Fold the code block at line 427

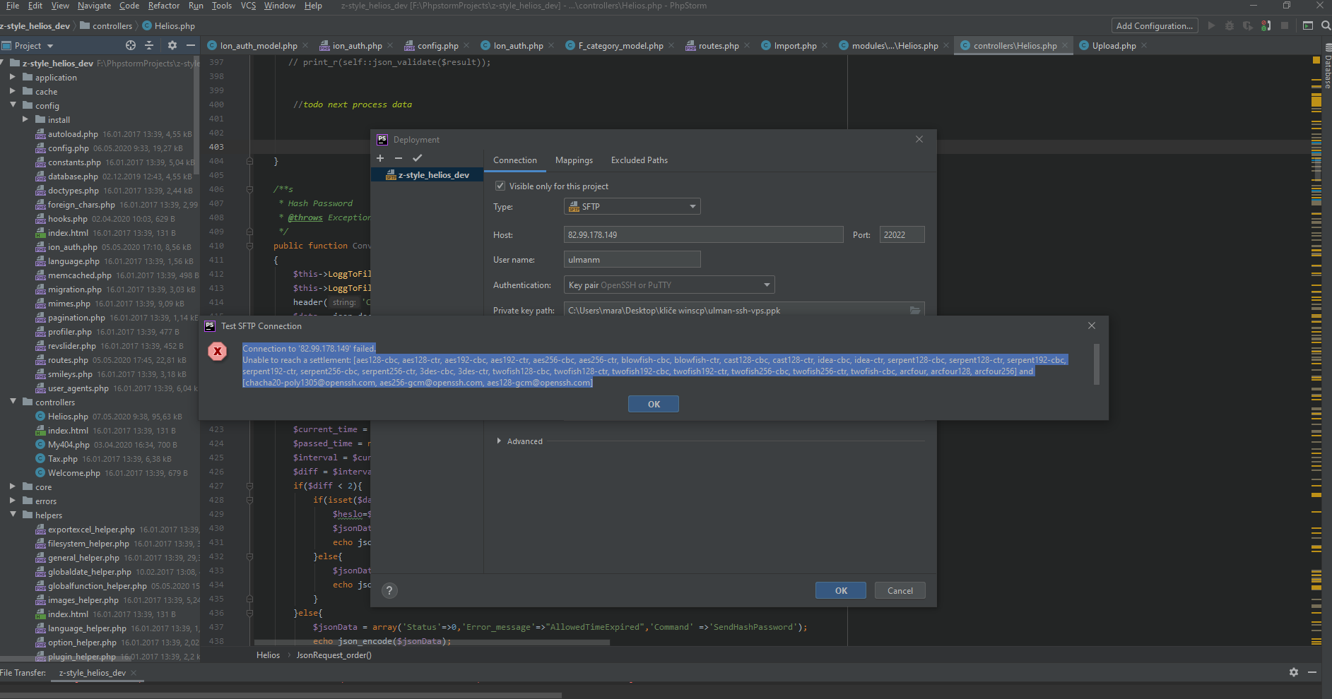[249, 486]
